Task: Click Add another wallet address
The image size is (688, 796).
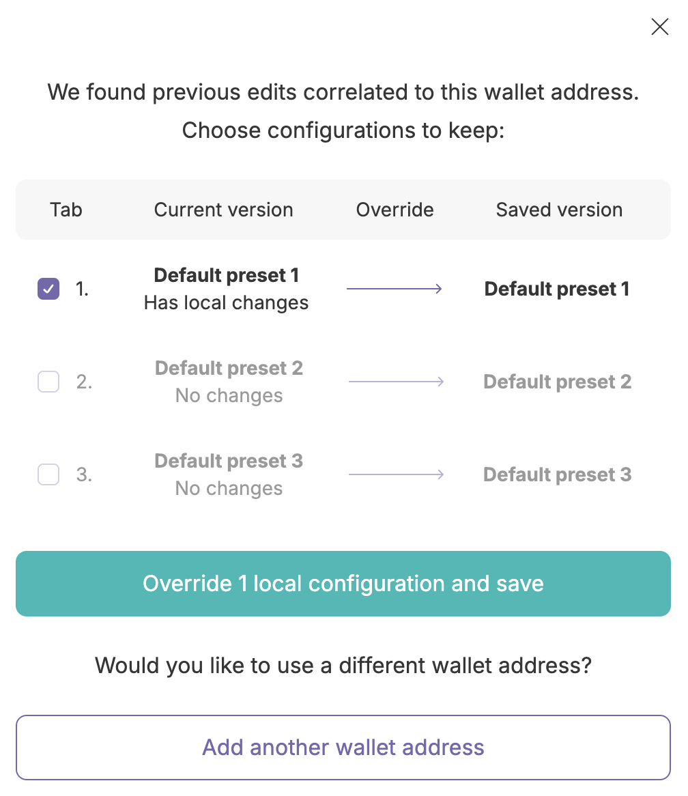Action: [343, 748]
